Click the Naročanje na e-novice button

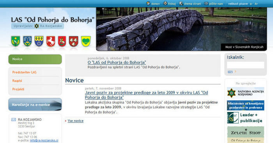[x=35, y=105]
